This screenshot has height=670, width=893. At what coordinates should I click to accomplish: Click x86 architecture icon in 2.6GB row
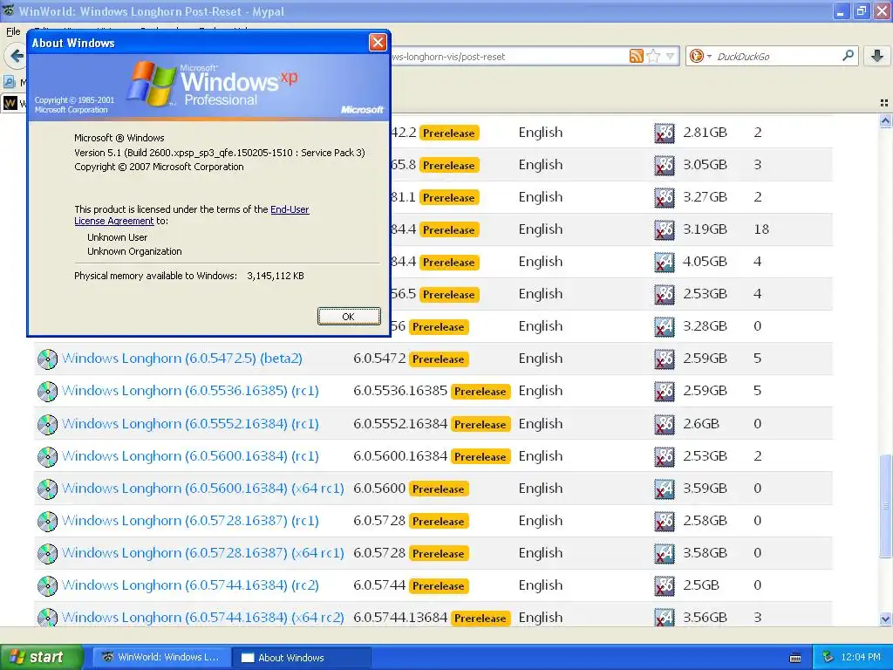point(664,425)
